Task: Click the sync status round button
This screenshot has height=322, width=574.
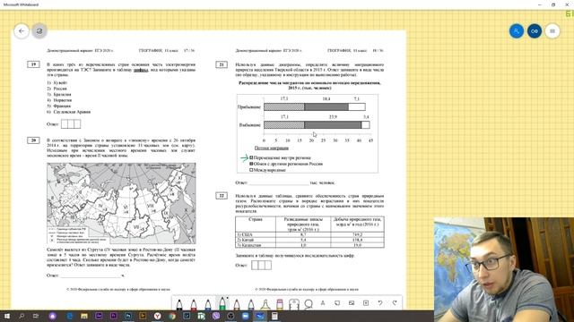Action: tap(39, 31)
